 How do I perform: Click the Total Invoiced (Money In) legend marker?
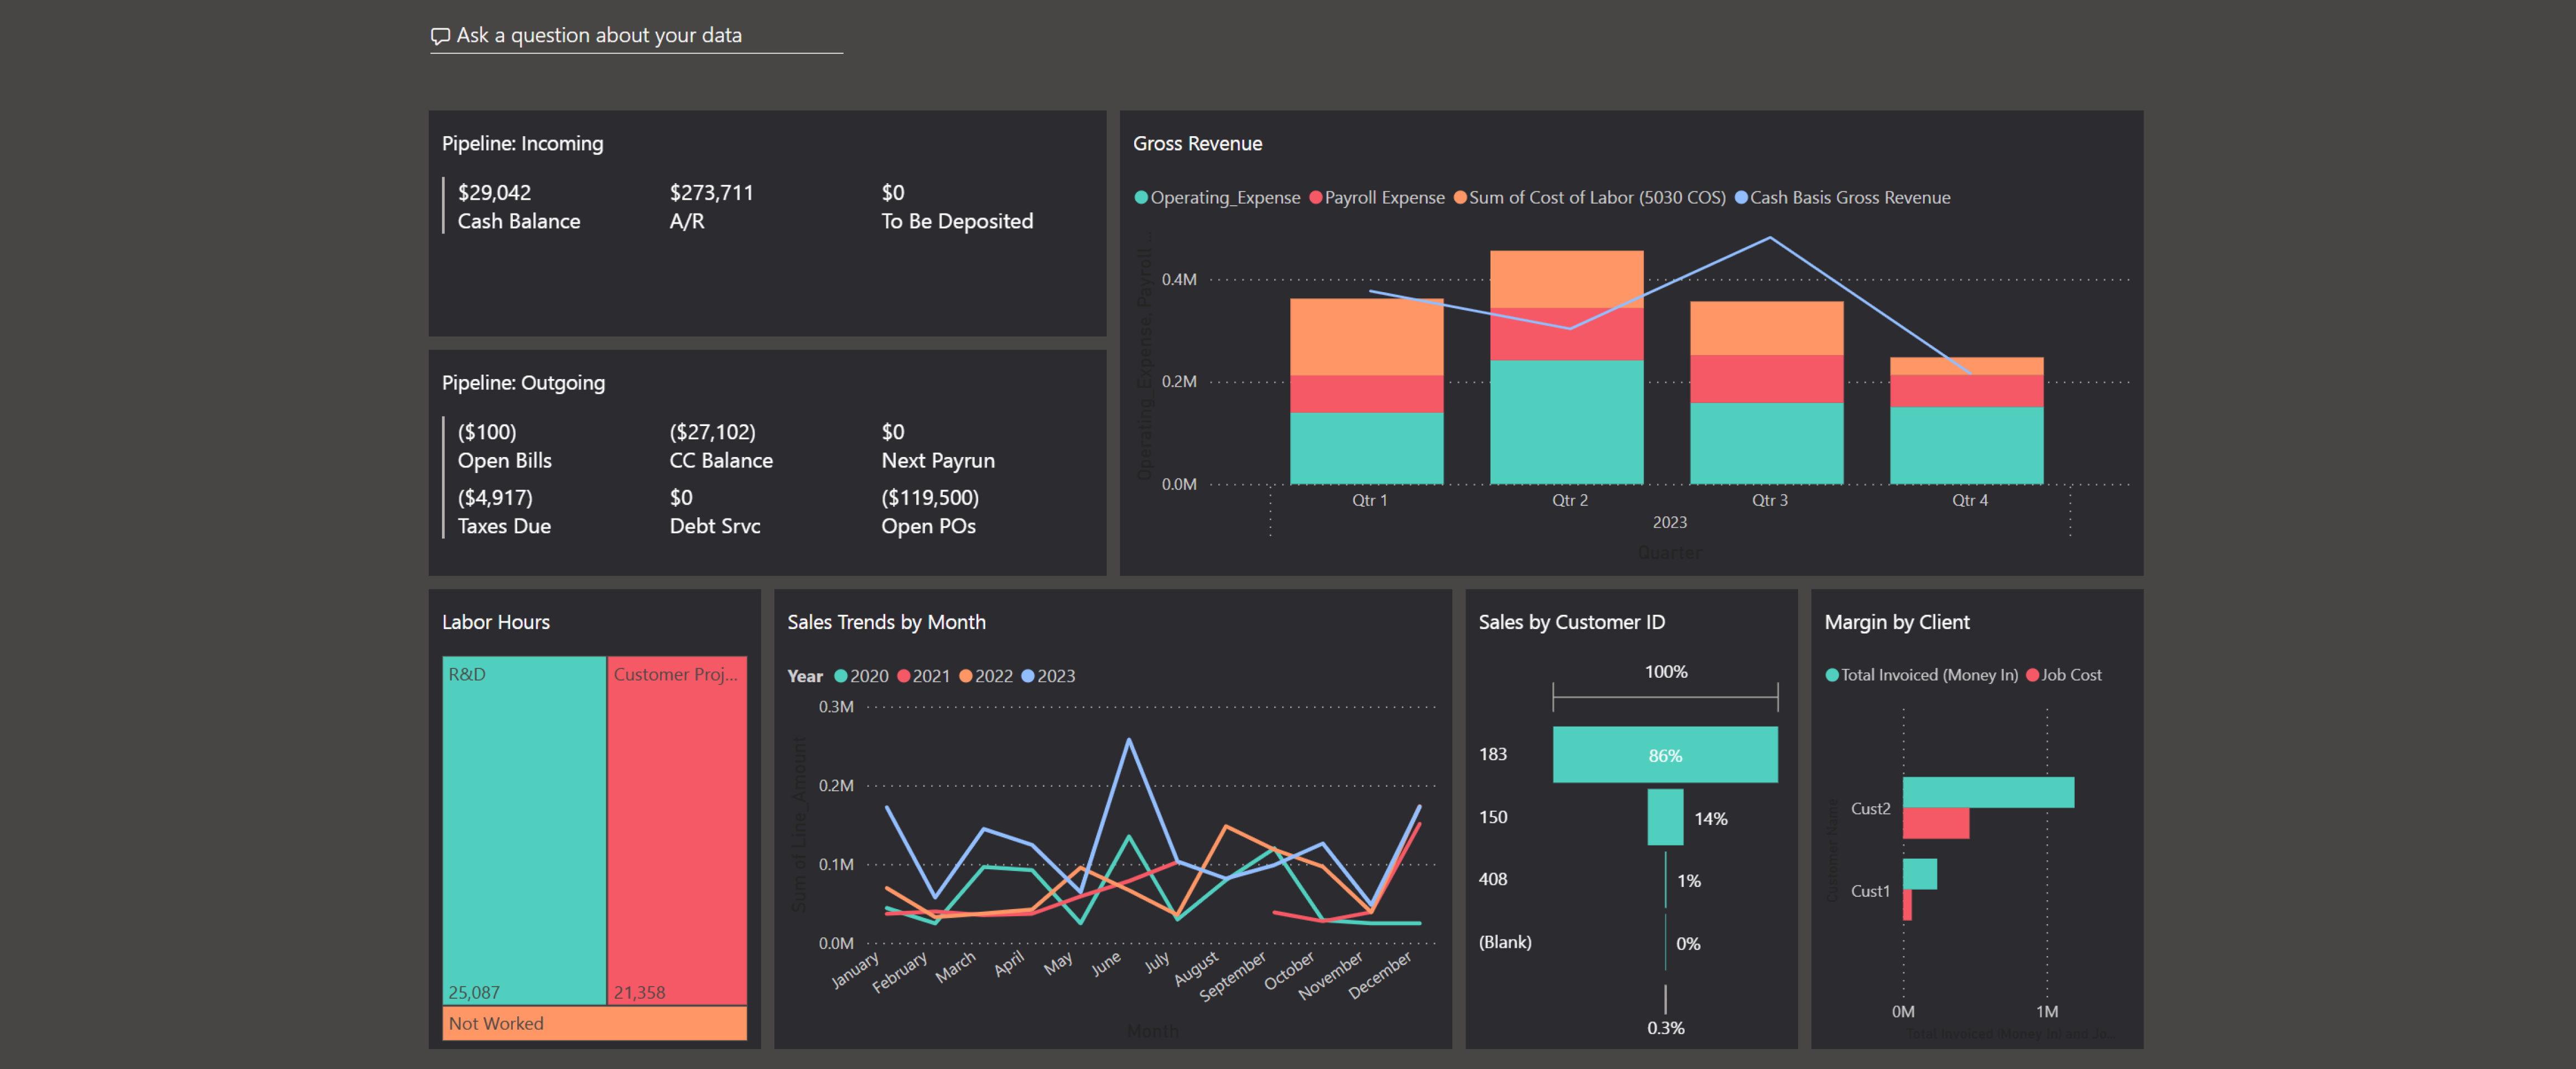click(1832, 676)
